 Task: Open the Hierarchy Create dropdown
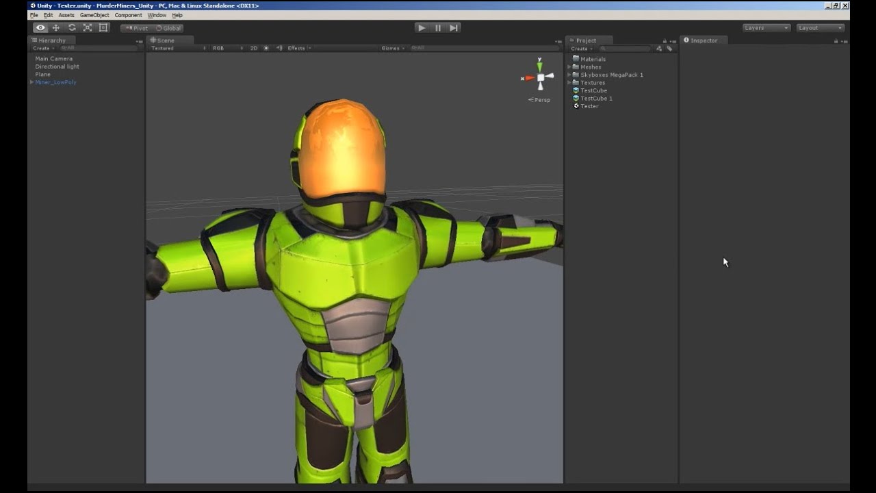43,49
